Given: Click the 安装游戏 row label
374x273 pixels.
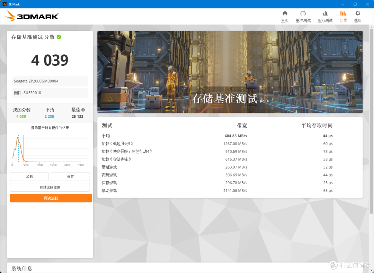Looking at the screenshot, I should [109, 175].
